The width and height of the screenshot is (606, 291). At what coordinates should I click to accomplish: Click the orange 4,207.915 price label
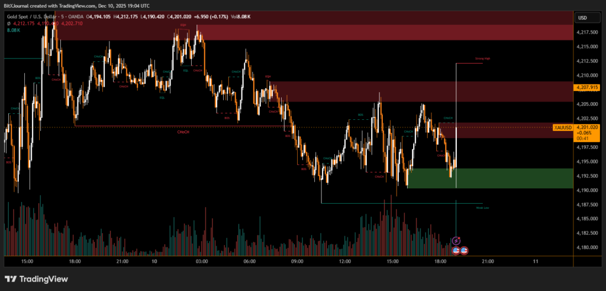point(587,87)
